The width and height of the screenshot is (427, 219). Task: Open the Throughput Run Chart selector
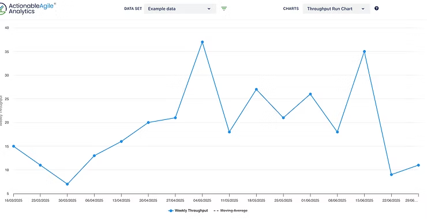click(x=336, y=9)
